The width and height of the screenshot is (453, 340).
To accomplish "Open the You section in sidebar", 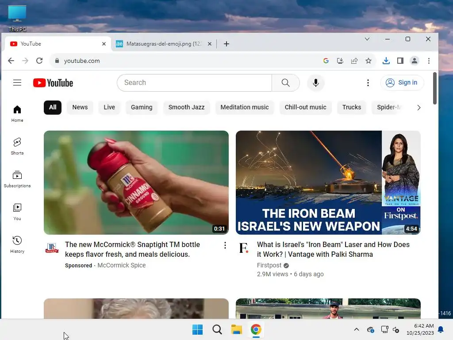I will 17,212.
